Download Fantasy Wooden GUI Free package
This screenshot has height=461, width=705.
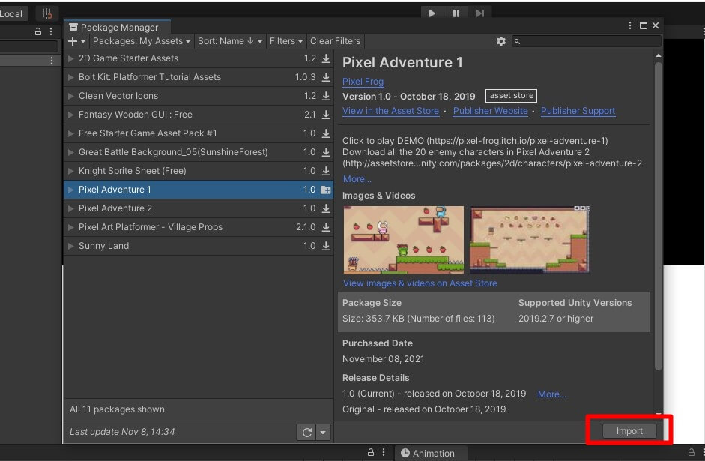tap(326, 115)
